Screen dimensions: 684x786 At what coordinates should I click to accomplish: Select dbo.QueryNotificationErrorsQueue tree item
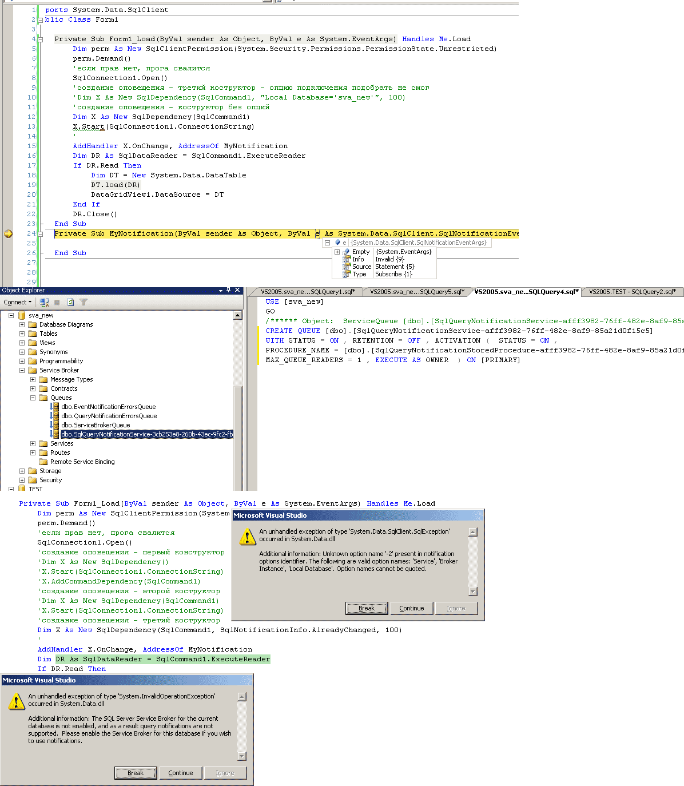point(109,416)
